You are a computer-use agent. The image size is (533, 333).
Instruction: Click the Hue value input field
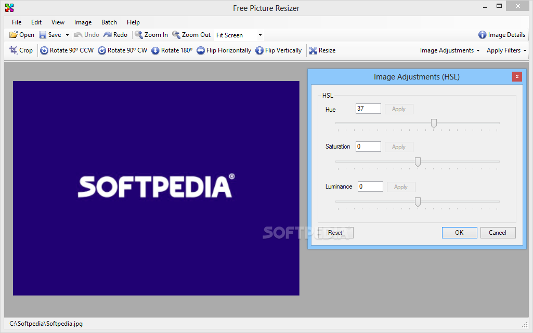tap(368, 109)
